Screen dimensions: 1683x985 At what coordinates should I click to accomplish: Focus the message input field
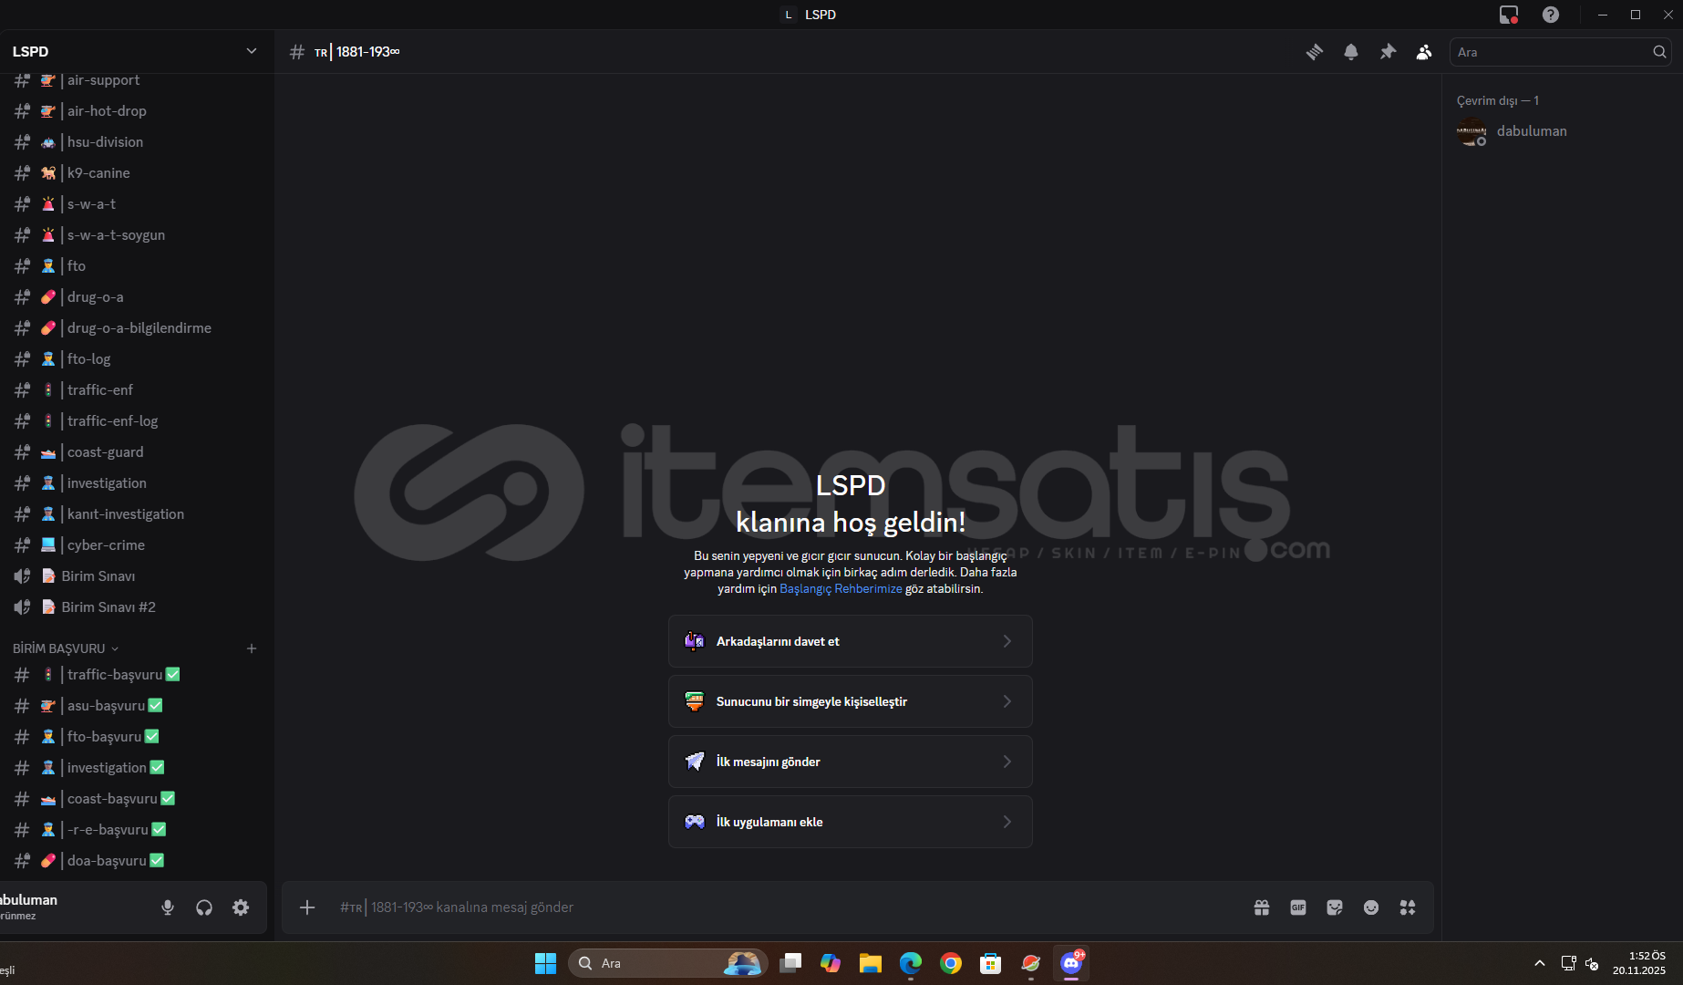789,907
